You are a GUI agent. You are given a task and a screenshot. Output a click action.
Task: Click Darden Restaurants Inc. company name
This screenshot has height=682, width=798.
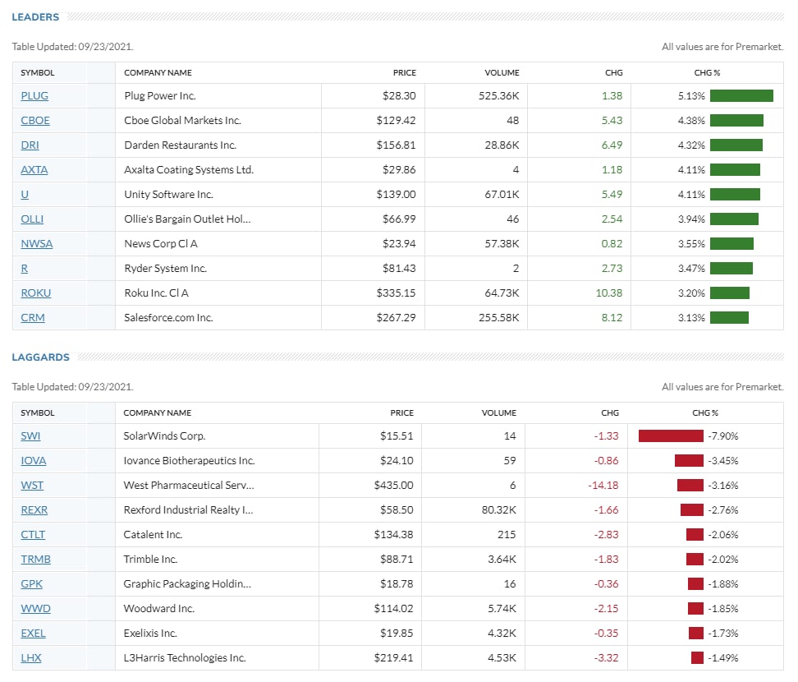coord(180,145)
